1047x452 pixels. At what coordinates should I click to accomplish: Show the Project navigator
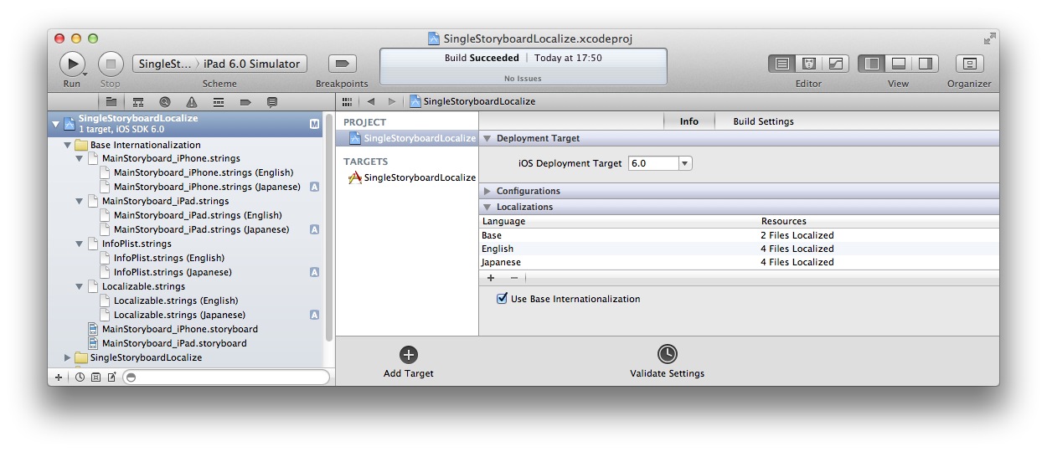[x=111, y=102]
